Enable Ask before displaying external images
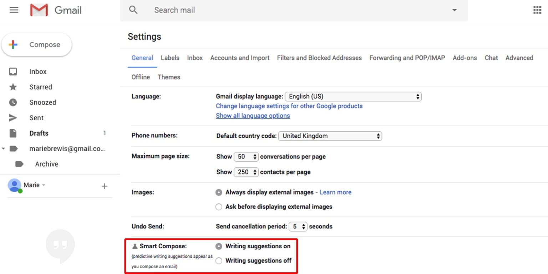 (x=218, y=207)
